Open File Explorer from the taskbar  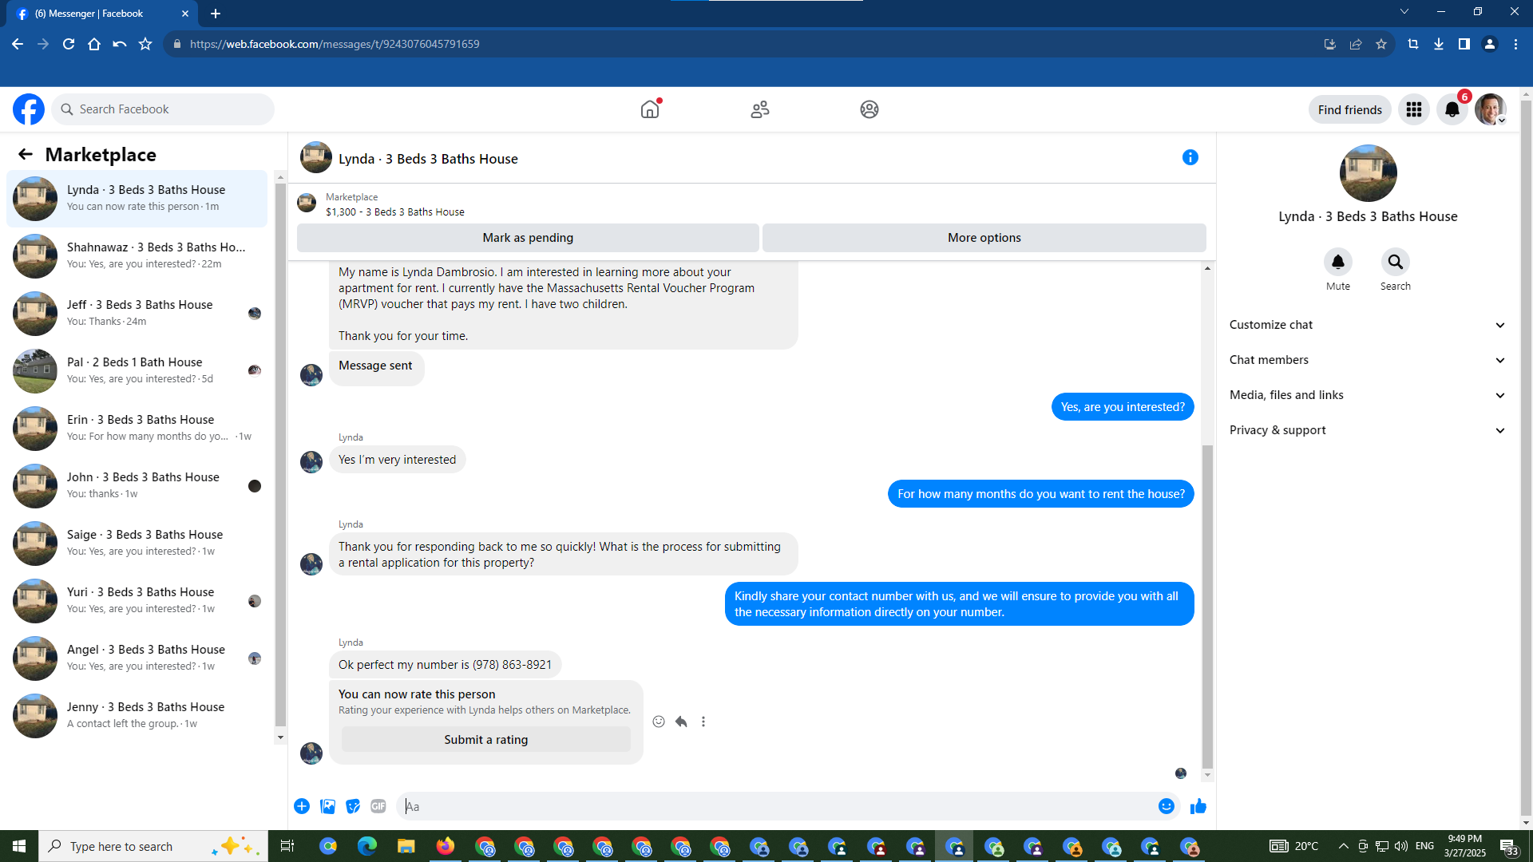pyautogui.click(x=406, y=846)
